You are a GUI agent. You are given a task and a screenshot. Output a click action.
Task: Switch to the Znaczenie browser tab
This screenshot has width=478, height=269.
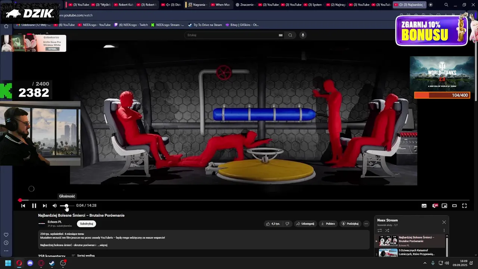point(245,5)
